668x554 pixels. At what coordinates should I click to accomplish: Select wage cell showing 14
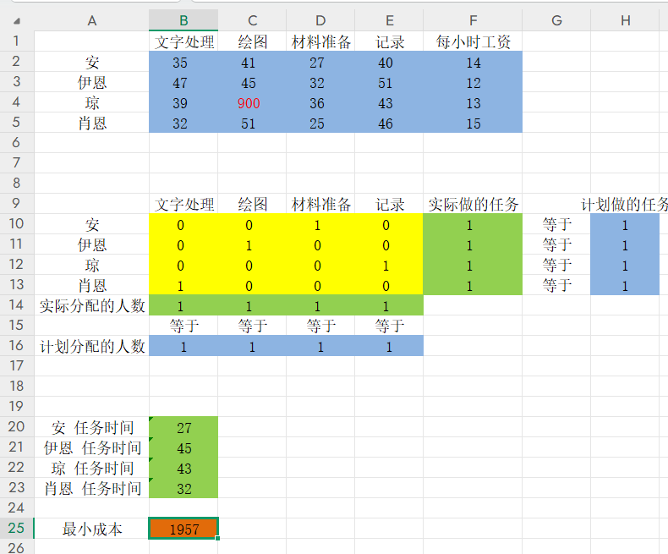[473, 63]
